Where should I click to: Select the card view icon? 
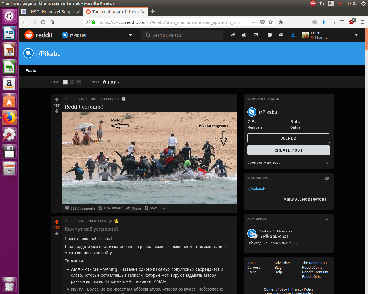pos(65,82)
